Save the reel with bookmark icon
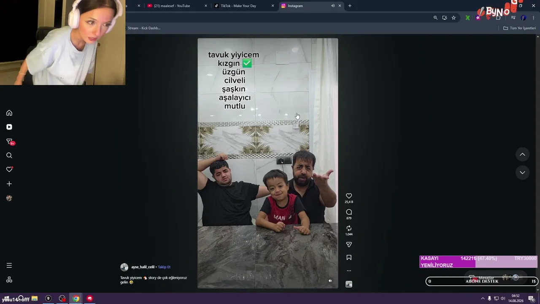 (349, 258)
